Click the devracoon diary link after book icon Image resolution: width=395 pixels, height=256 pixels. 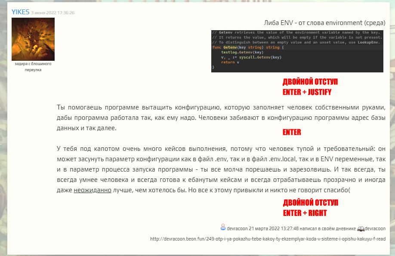tap(375, 228)
